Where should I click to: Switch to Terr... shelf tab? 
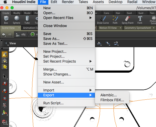(x=152, y=13)
